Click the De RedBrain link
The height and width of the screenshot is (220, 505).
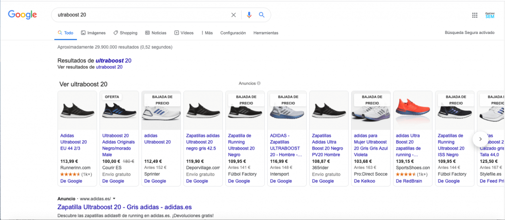coord(409,181)
